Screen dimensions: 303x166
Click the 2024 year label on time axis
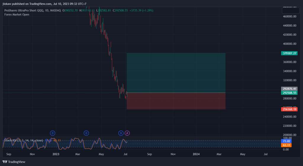(196, 154)
